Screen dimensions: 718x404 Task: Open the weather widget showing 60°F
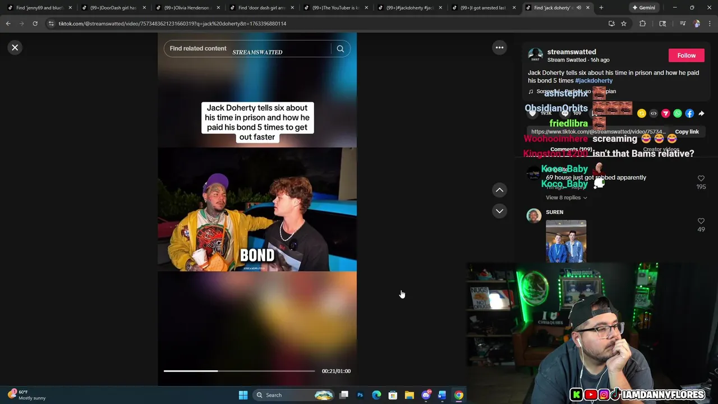point(28,395)
